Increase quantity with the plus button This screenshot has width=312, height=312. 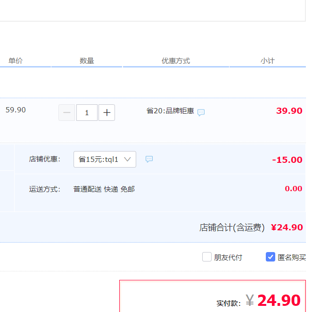coord(107,113)
